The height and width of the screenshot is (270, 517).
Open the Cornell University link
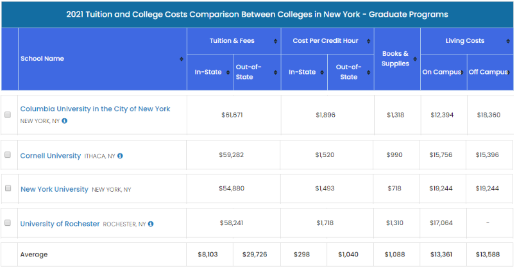pyautogui.click(x=51, y=155)
